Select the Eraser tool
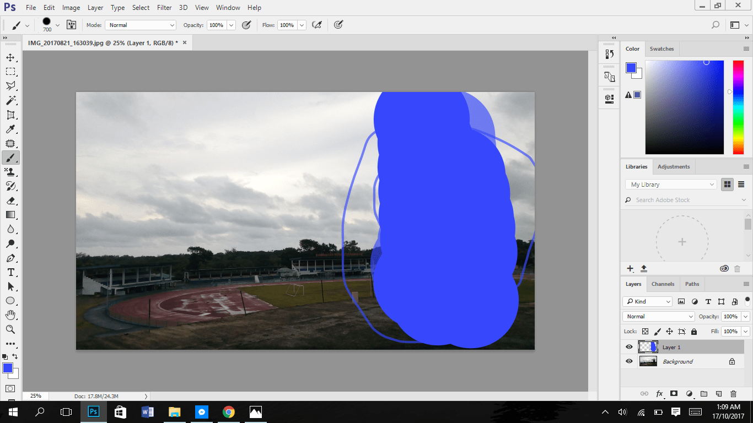This screenshot has height=423, width=753. [x=11, y=200]
